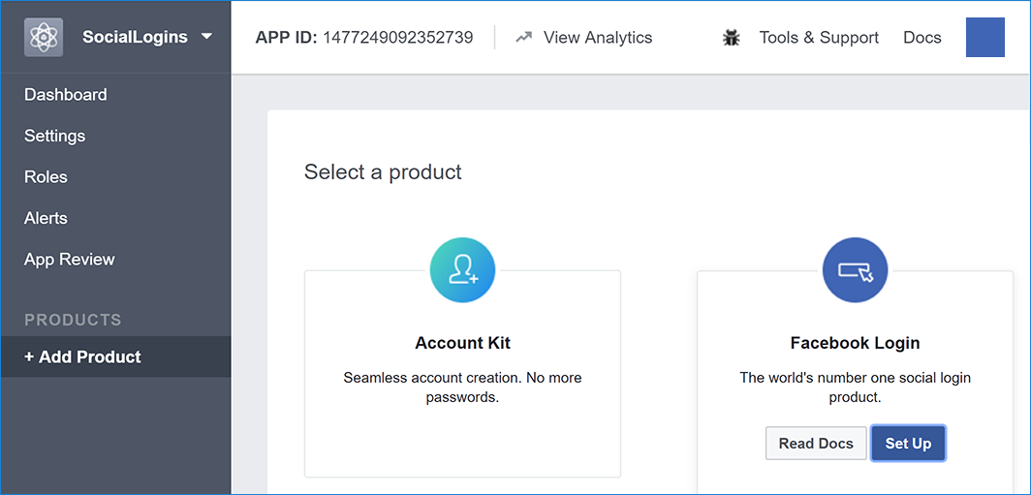Open Alerts in the sidebar
Image resolution: width=1031 pixels, height=495 pixels.
click(46, 218)
